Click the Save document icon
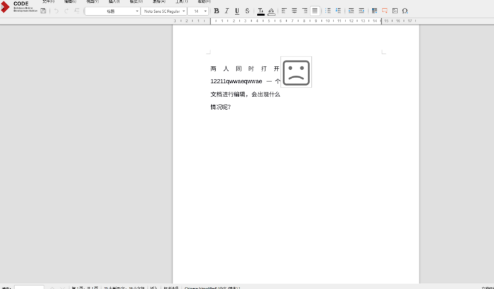The height and width of the screenshot is (289, 494). (x=43, y=11)
